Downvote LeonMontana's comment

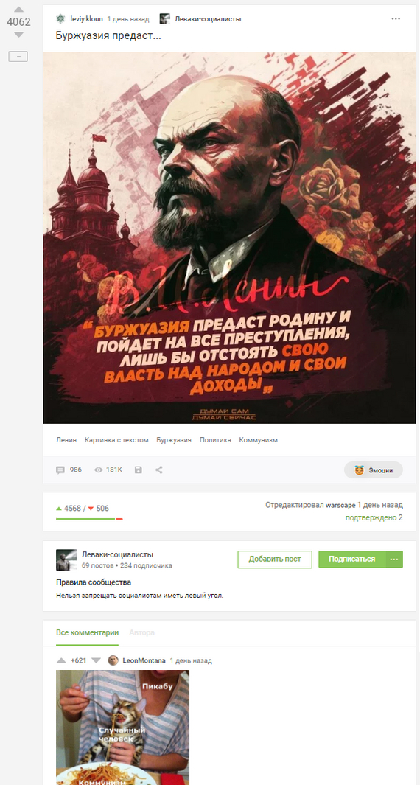[97, 661]
